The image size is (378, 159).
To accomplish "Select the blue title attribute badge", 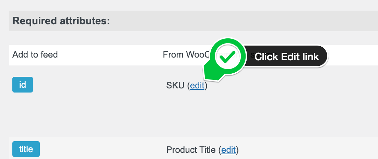I will point(26,149).
